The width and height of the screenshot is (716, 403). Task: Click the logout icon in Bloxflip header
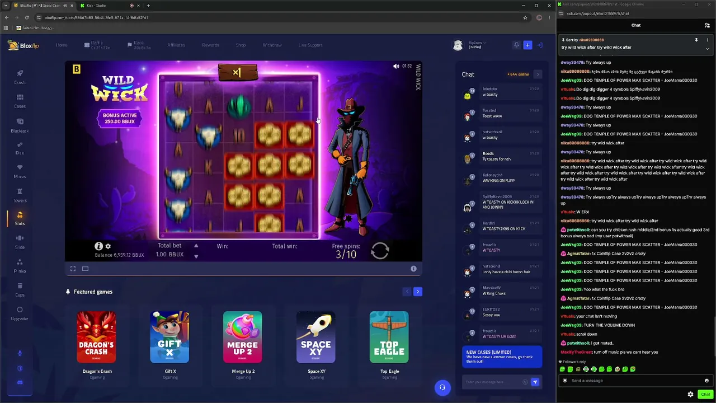(540, 45)
